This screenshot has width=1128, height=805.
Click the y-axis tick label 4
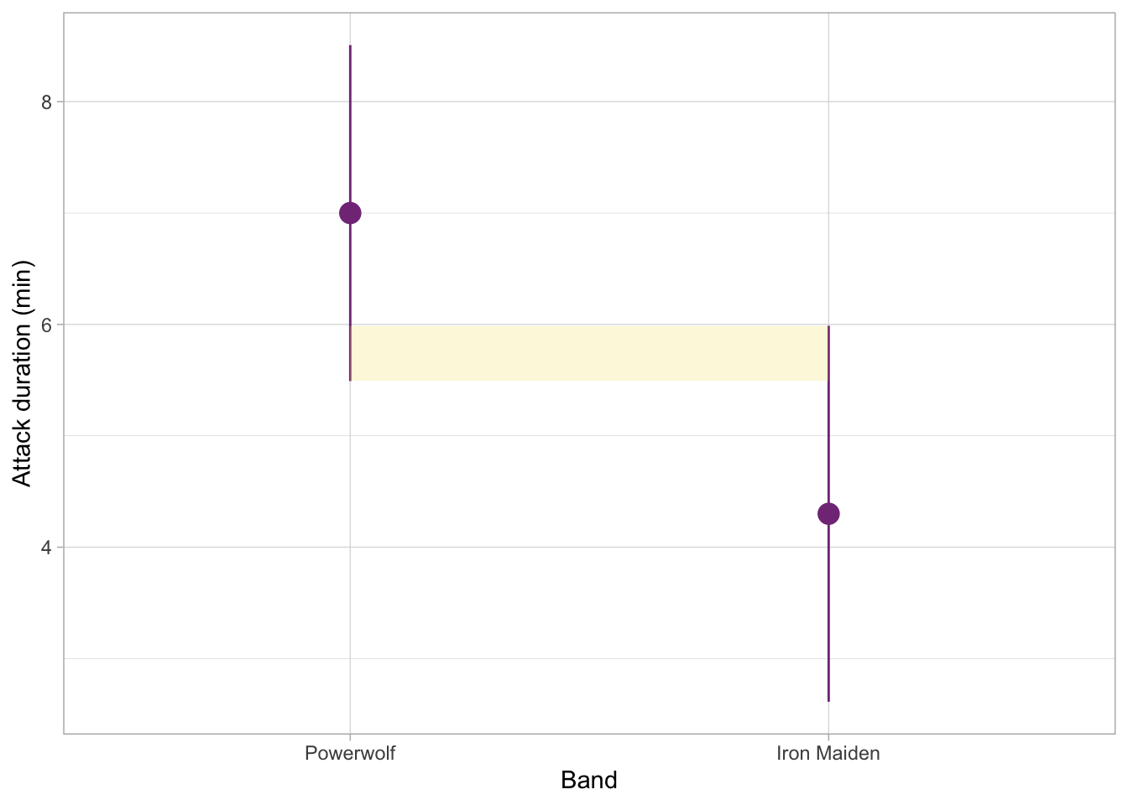click(x=47, y=548)
